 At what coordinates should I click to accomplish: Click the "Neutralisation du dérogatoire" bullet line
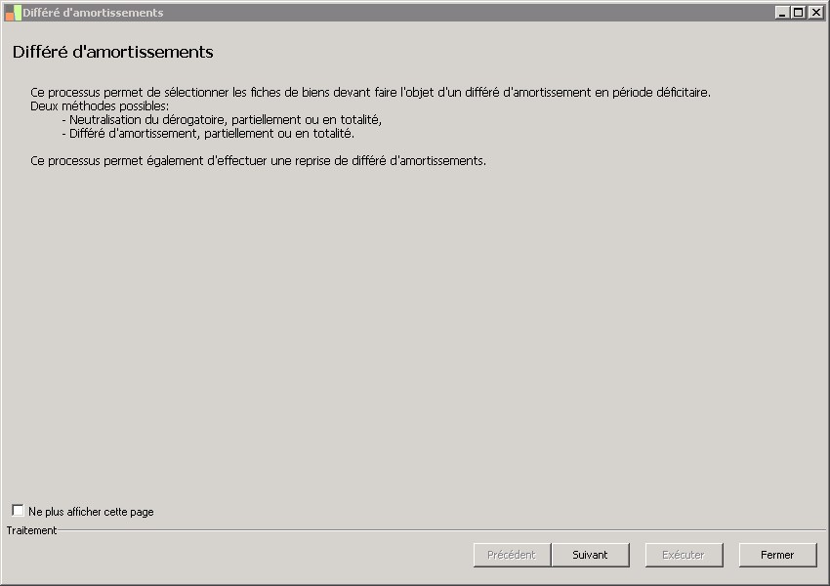click(x=221, y=119)
